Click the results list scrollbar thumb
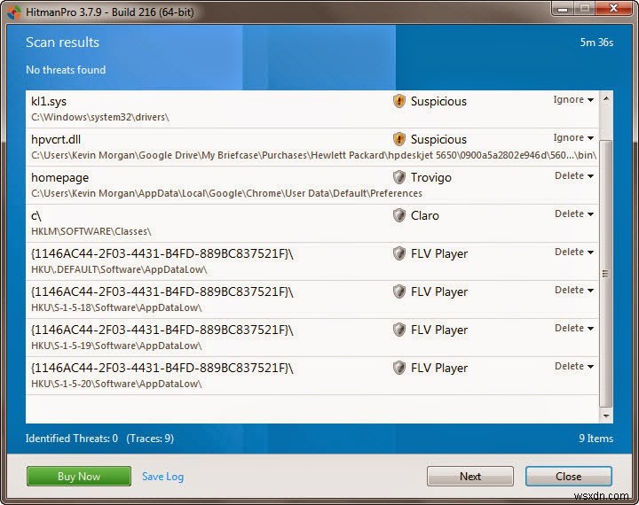 tap(606, 273)
